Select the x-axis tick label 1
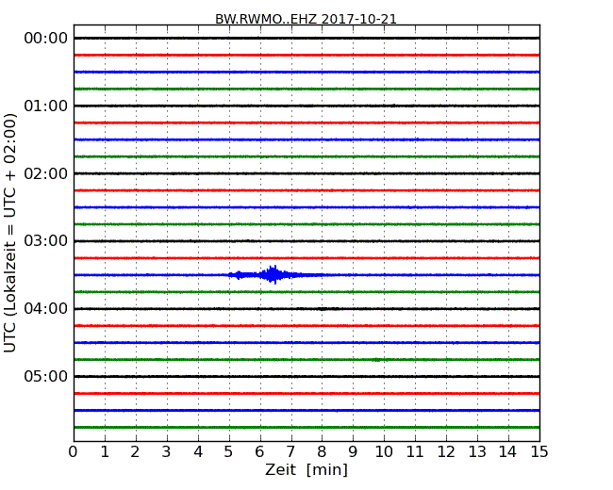 point(105,452)
